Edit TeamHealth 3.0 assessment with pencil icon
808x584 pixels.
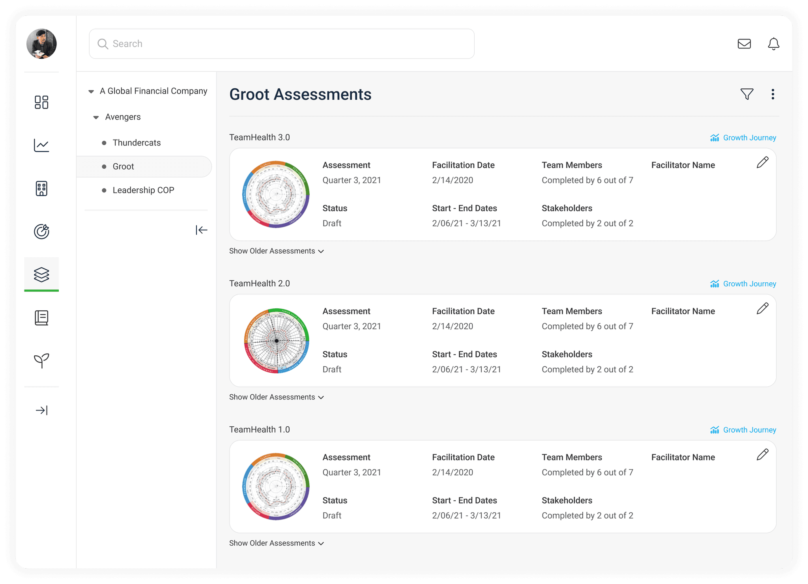tap(762, 162)
